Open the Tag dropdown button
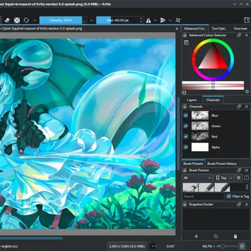 pyautogui.click(x=224, y=178)
